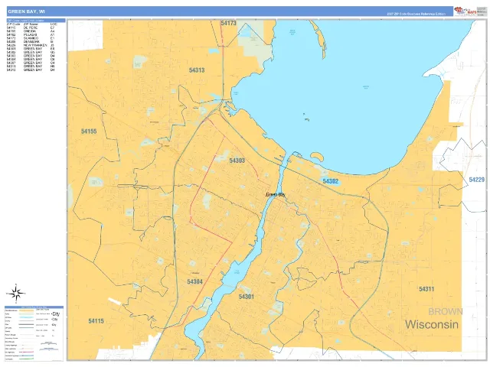Click the Wisconsin state label
The image size is (490, 367).
click(x=432, y=324)
